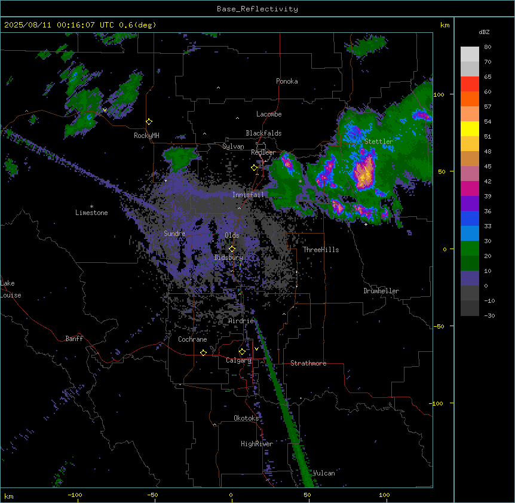Image resolution: width=515 pixels, height=503 pixels.
Task: Click the Didsbury town label
Action: [x=229, y=257]
